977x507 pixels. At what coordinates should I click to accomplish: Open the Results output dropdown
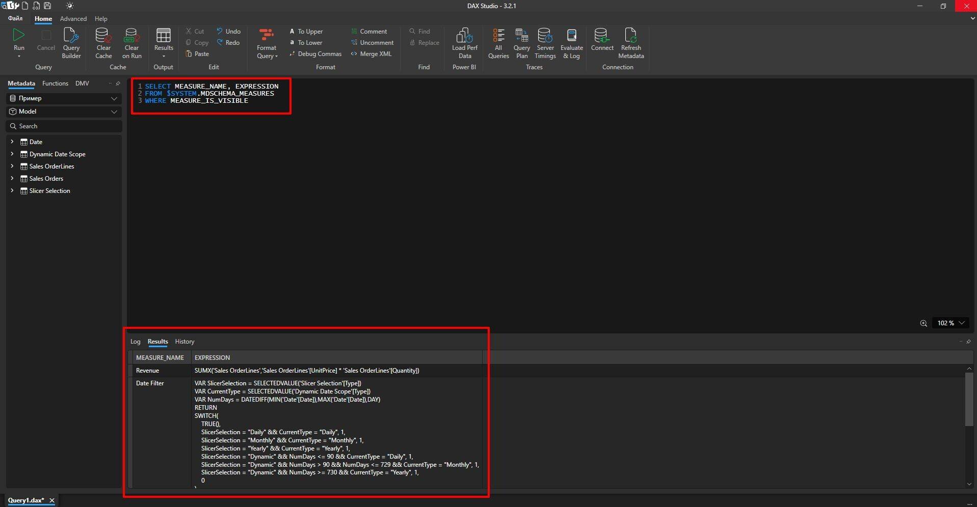164,43
